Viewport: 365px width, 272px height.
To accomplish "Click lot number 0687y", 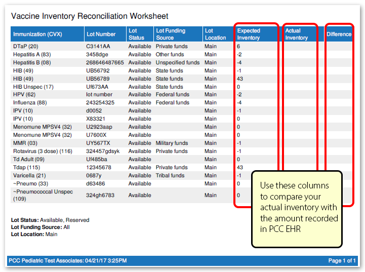I will pos(94,176).
